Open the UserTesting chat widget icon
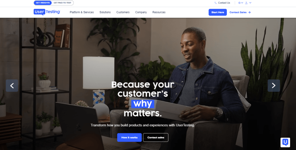The image size is (296, 150). (x=285, y=142)
